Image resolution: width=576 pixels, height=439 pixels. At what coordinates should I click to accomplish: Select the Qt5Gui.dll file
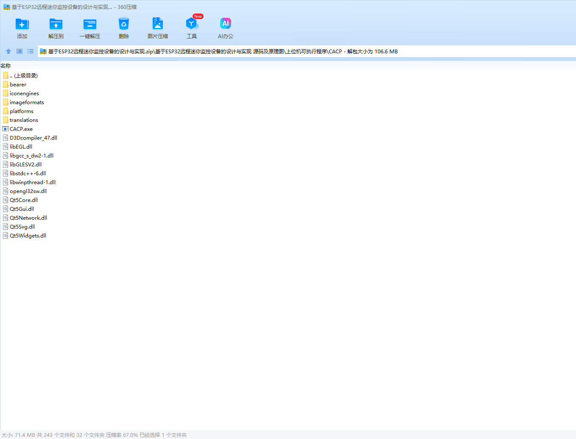point(18,209)
